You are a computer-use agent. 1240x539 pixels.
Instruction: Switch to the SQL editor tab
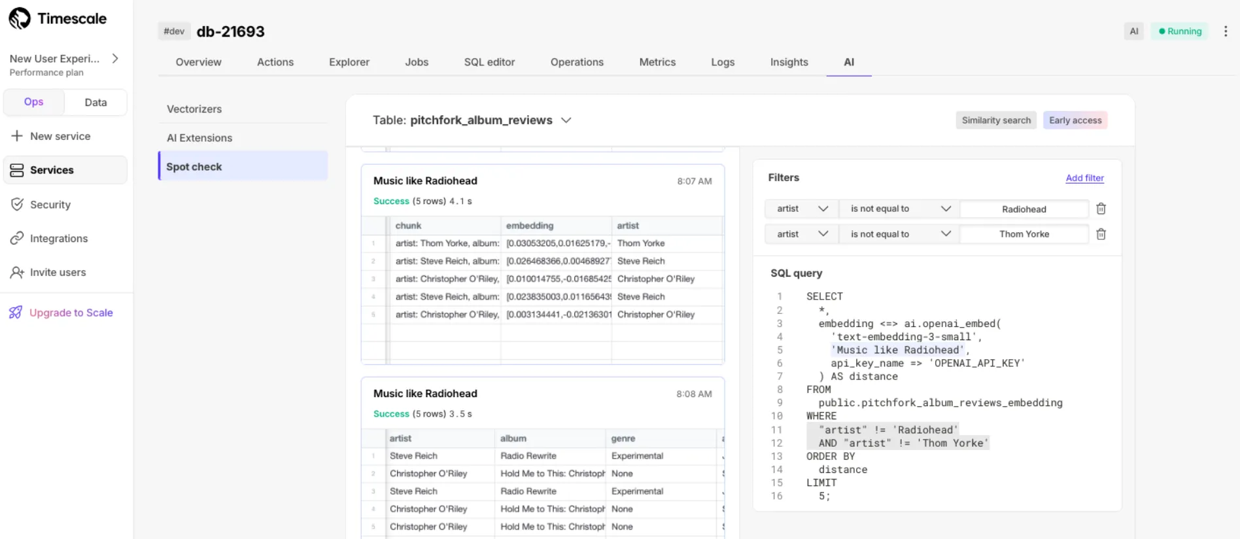pyautogui.click(x=489, y=62)
